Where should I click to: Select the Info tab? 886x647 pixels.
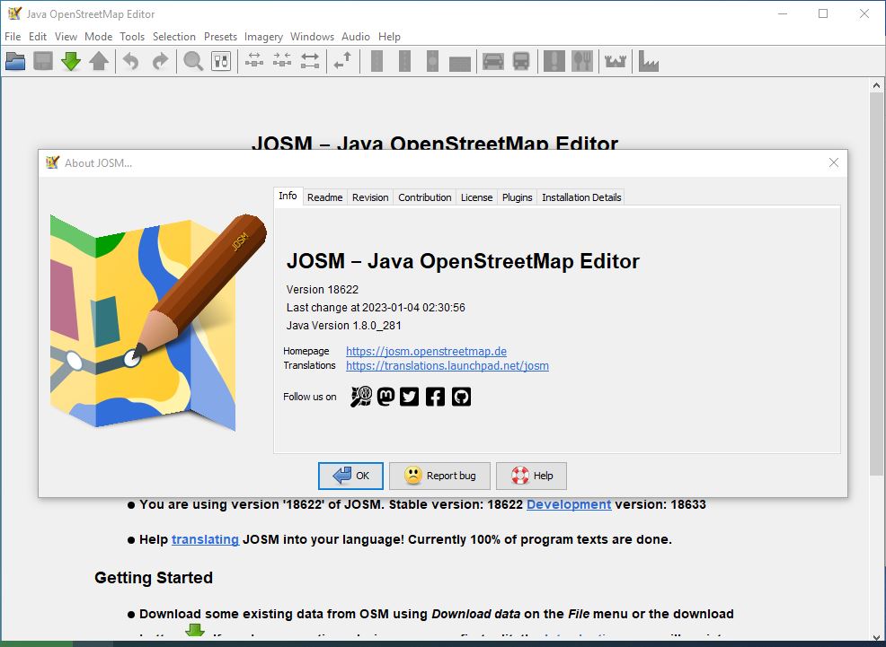288,196
